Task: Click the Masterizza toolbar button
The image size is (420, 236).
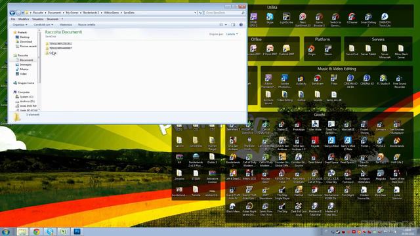Action: (66, 25)
